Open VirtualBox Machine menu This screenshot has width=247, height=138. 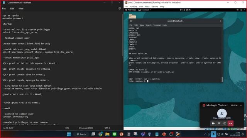[133, 7]
